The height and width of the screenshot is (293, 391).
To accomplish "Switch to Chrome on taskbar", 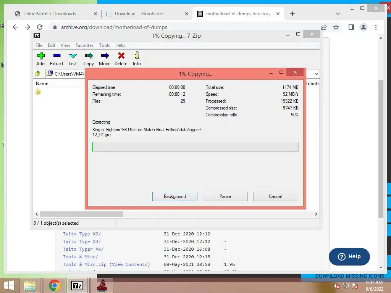I will 54,285.
